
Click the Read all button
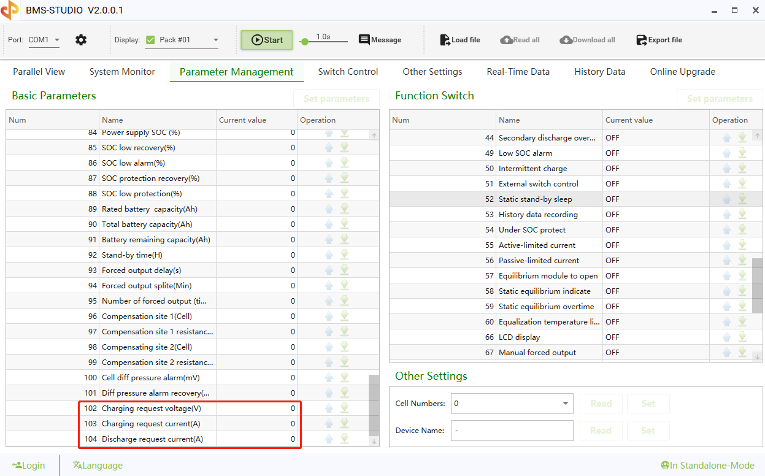coord(520,40)
